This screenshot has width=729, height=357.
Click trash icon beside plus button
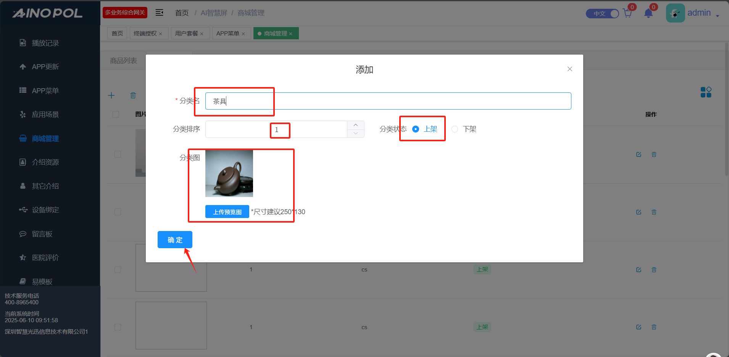click(133, 95)
